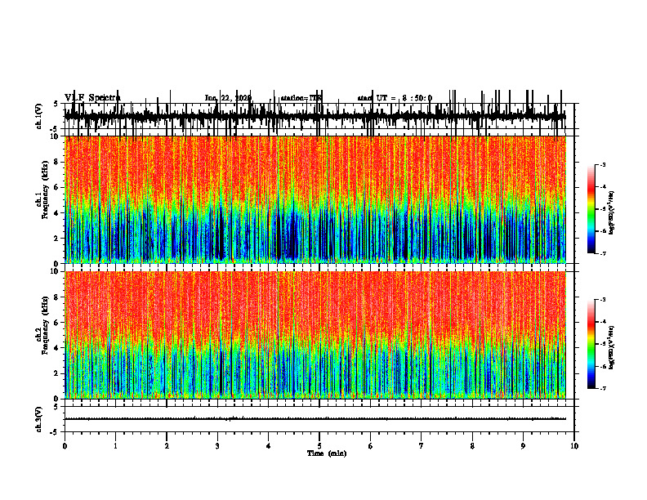
Task: Click the ch.1 colorbar log(PSD) label
Action: (x=612, y=212)
